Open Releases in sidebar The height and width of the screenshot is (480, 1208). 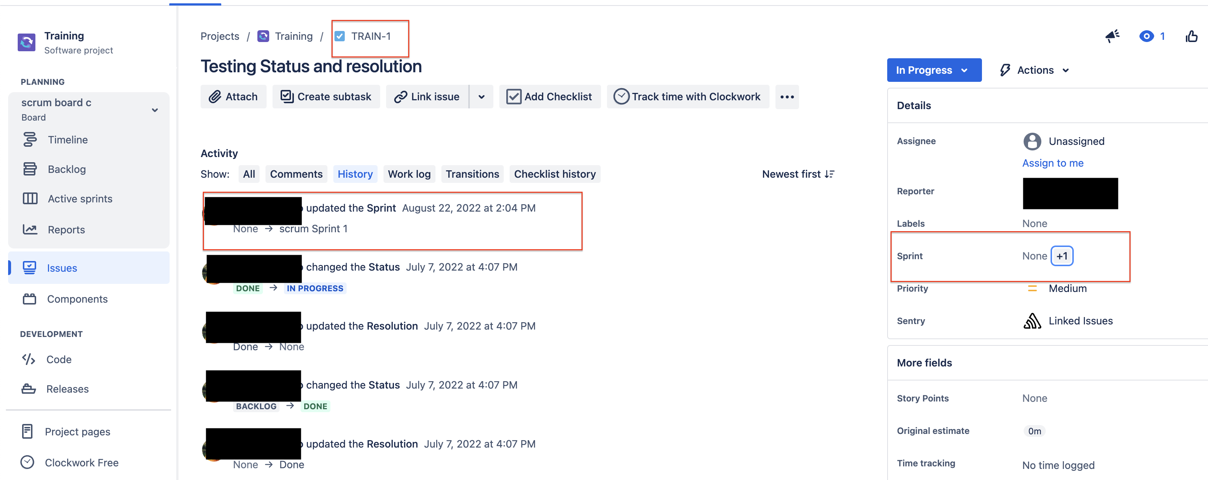(x=67, y=389)
